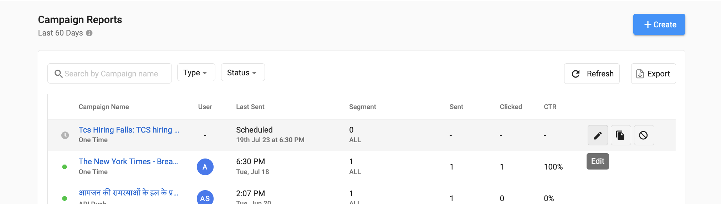Click the Last Sent column header
Screen dimensions: 721x204
click(x=250, y=107)
